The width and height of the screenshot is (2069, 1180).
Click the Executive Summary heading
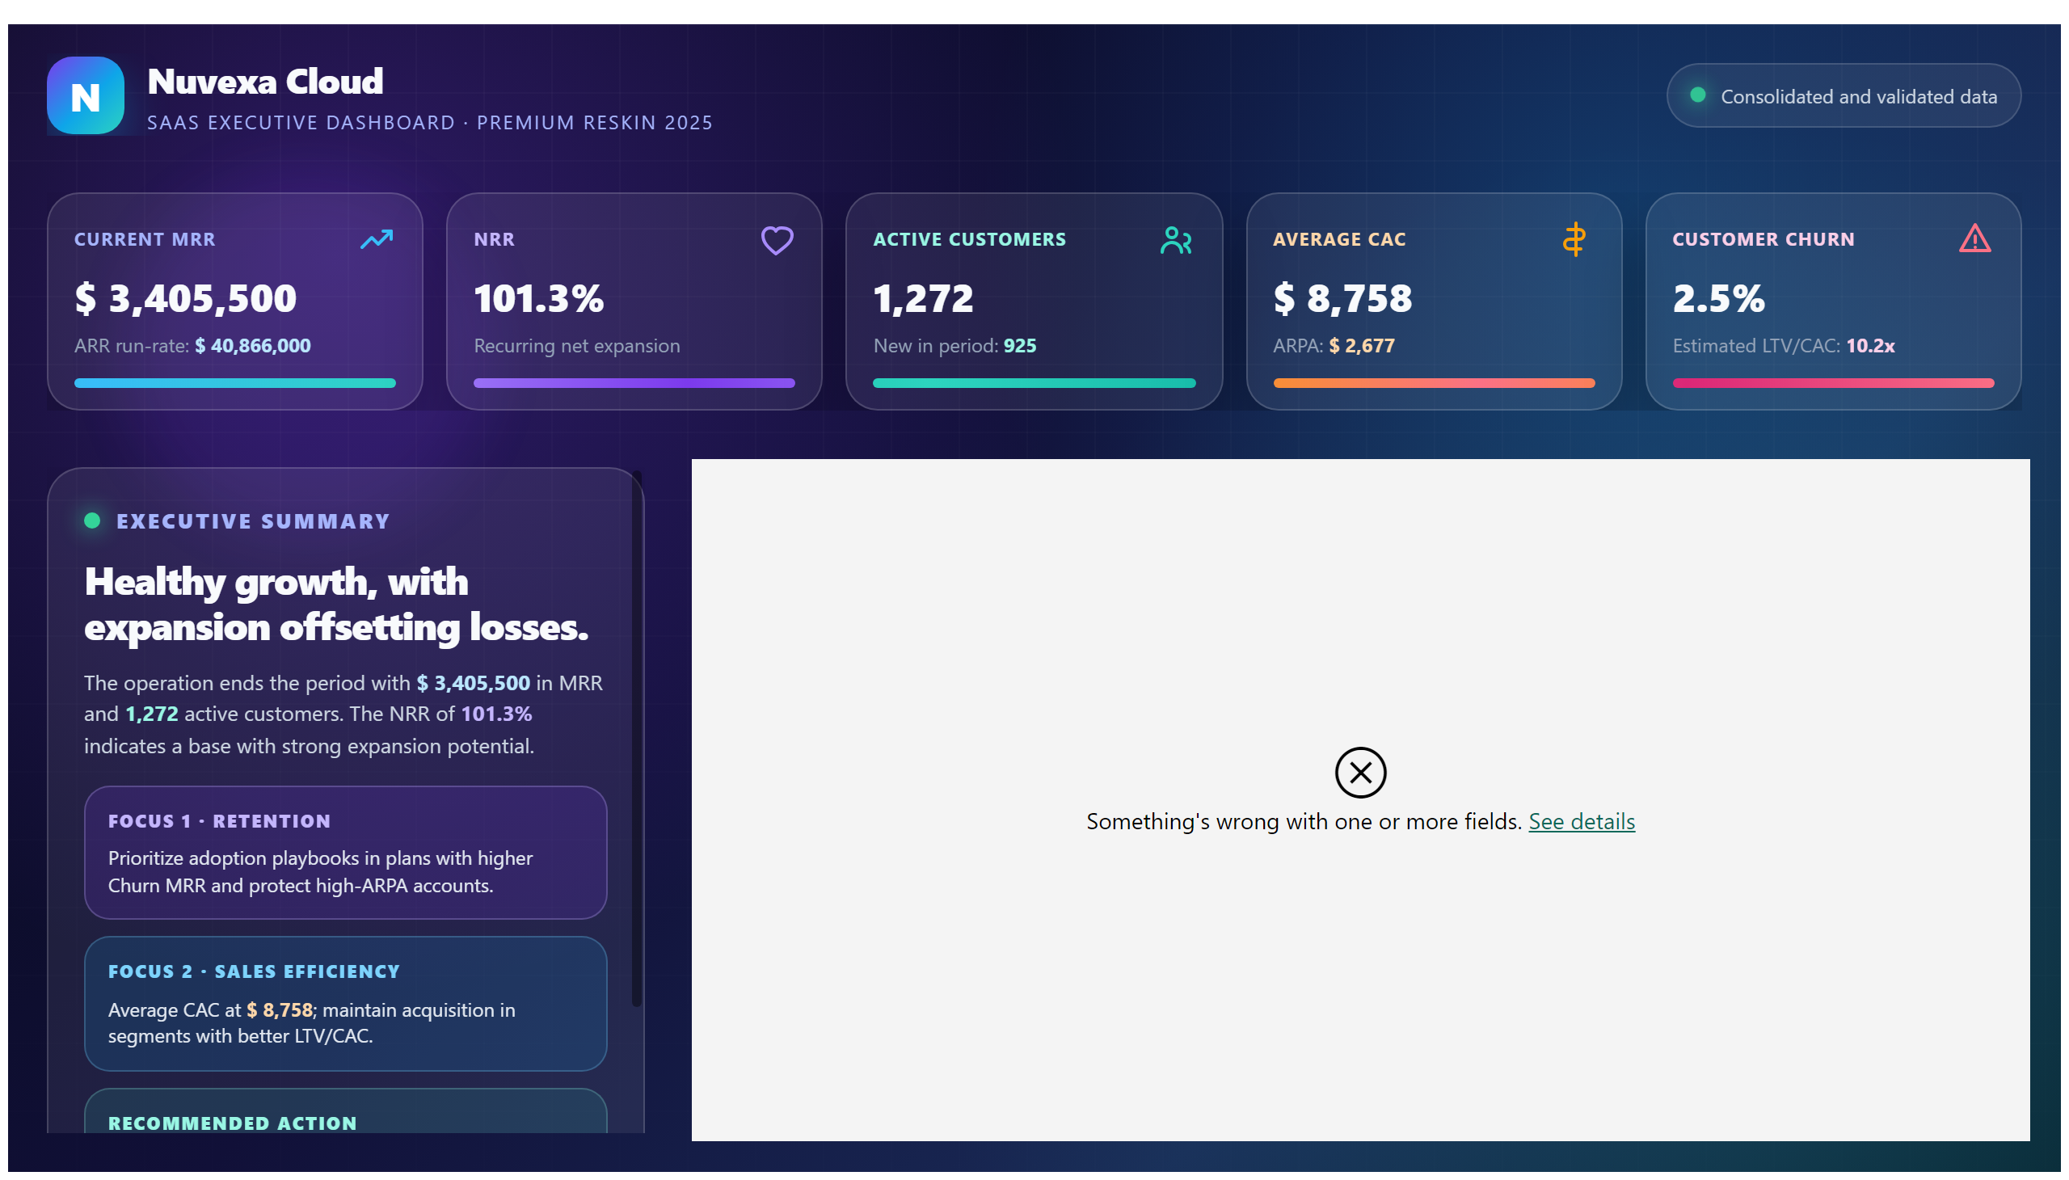pos(253,521)
